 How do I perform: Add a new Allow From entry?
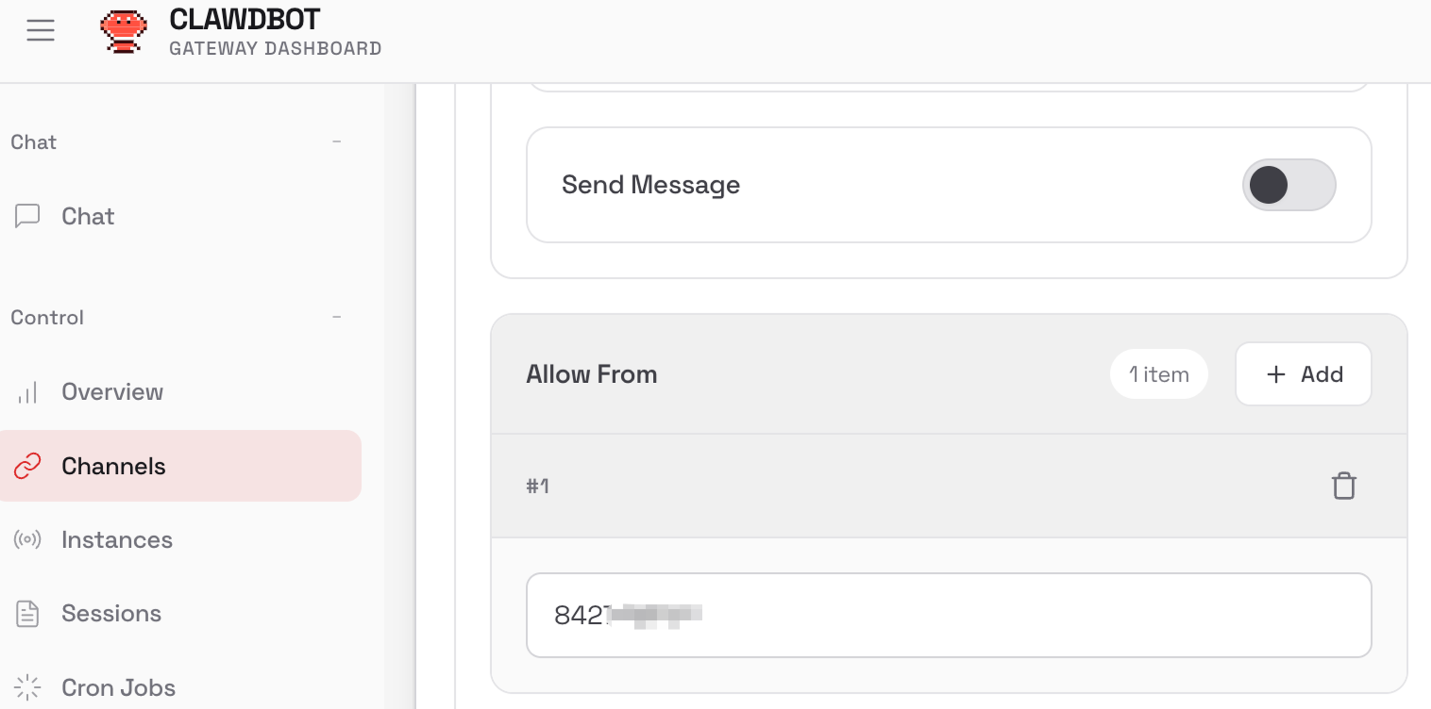[1303, 374]
